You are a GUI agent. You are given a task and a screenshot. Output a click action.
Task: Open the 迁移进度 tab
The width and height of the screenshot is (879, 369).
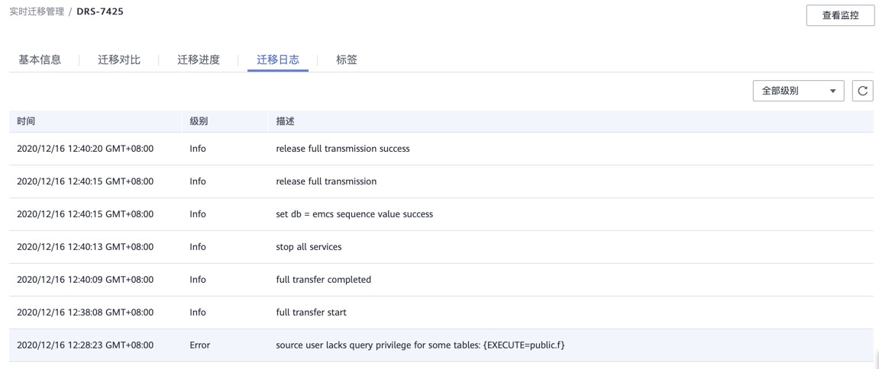coord(199,59)
